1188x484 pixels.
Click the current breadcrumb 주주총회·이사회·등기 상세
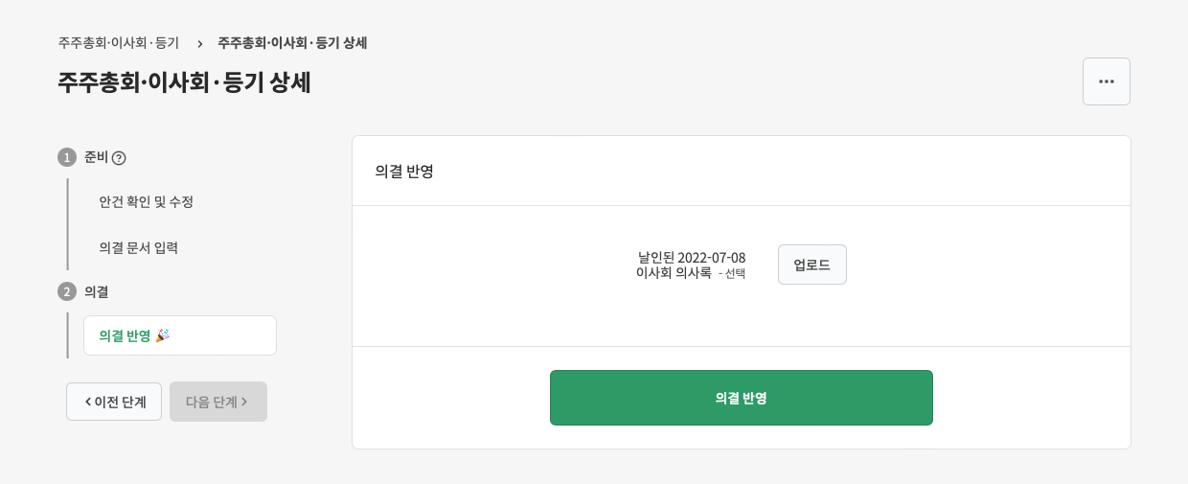(x=292, y=43)
